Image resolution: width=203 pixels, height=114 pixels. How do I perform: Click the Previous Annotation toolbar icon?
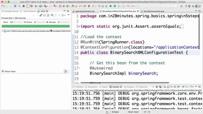(123, 6)
